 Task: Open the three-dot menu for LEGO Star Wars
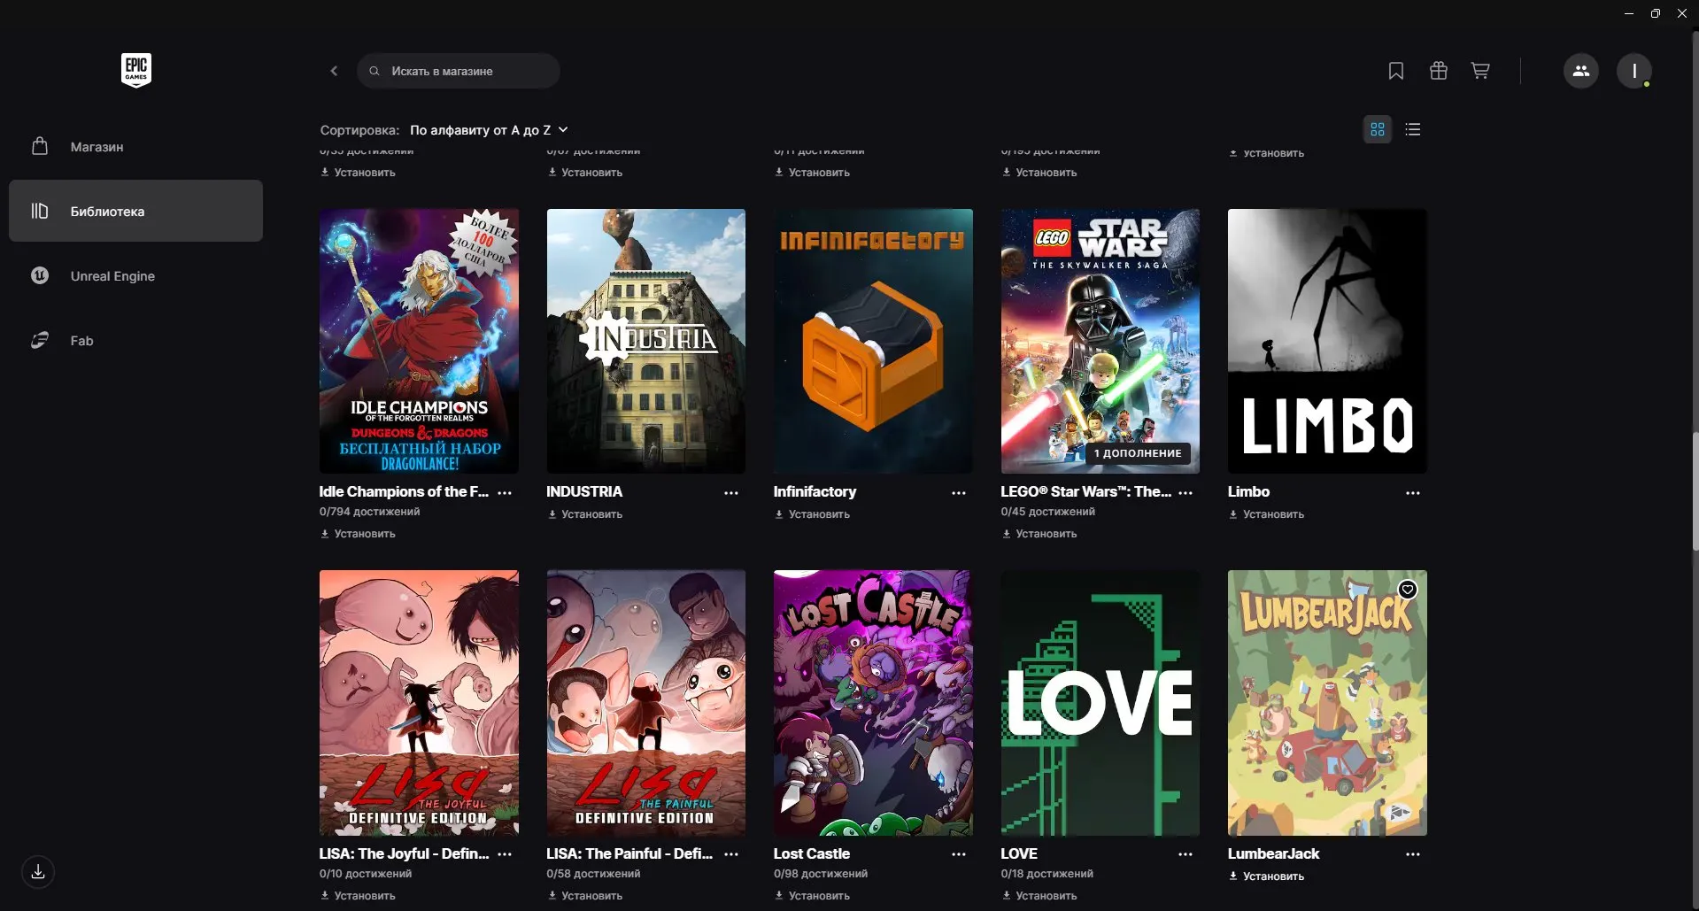click(x=1185, y=493)
